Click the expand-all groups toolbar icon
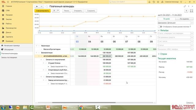This screenshot has width=196, height=110. pos(54,11)
